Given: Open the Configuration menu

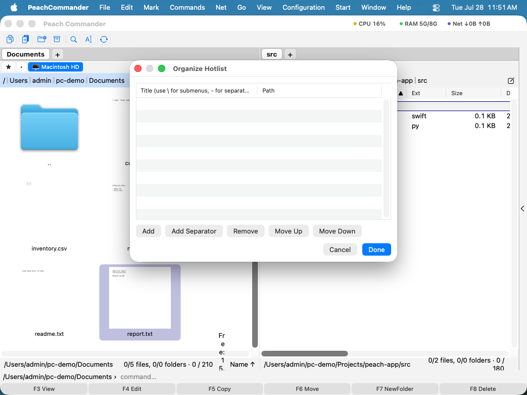Looking at the screenshot, I should coord(304,7).
